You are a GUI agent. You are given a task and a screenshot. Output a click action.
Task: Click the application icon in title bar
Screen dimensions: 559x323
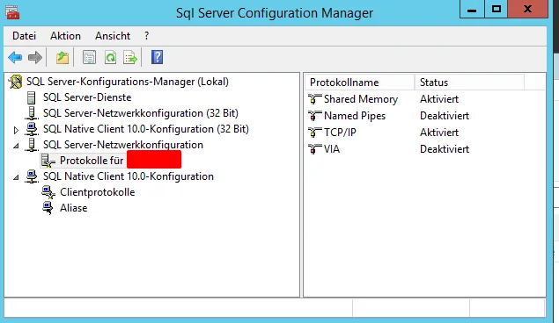tap(12, 13)
